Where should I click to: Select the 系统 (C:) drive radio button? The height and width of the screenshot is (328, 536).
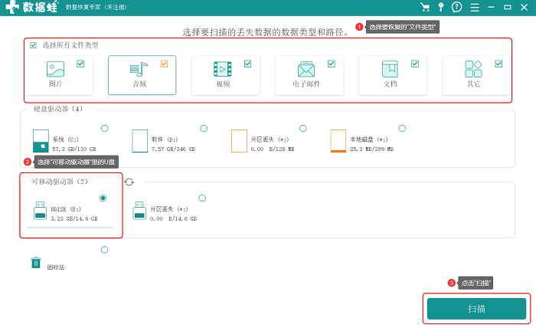(x=105, y=128)
